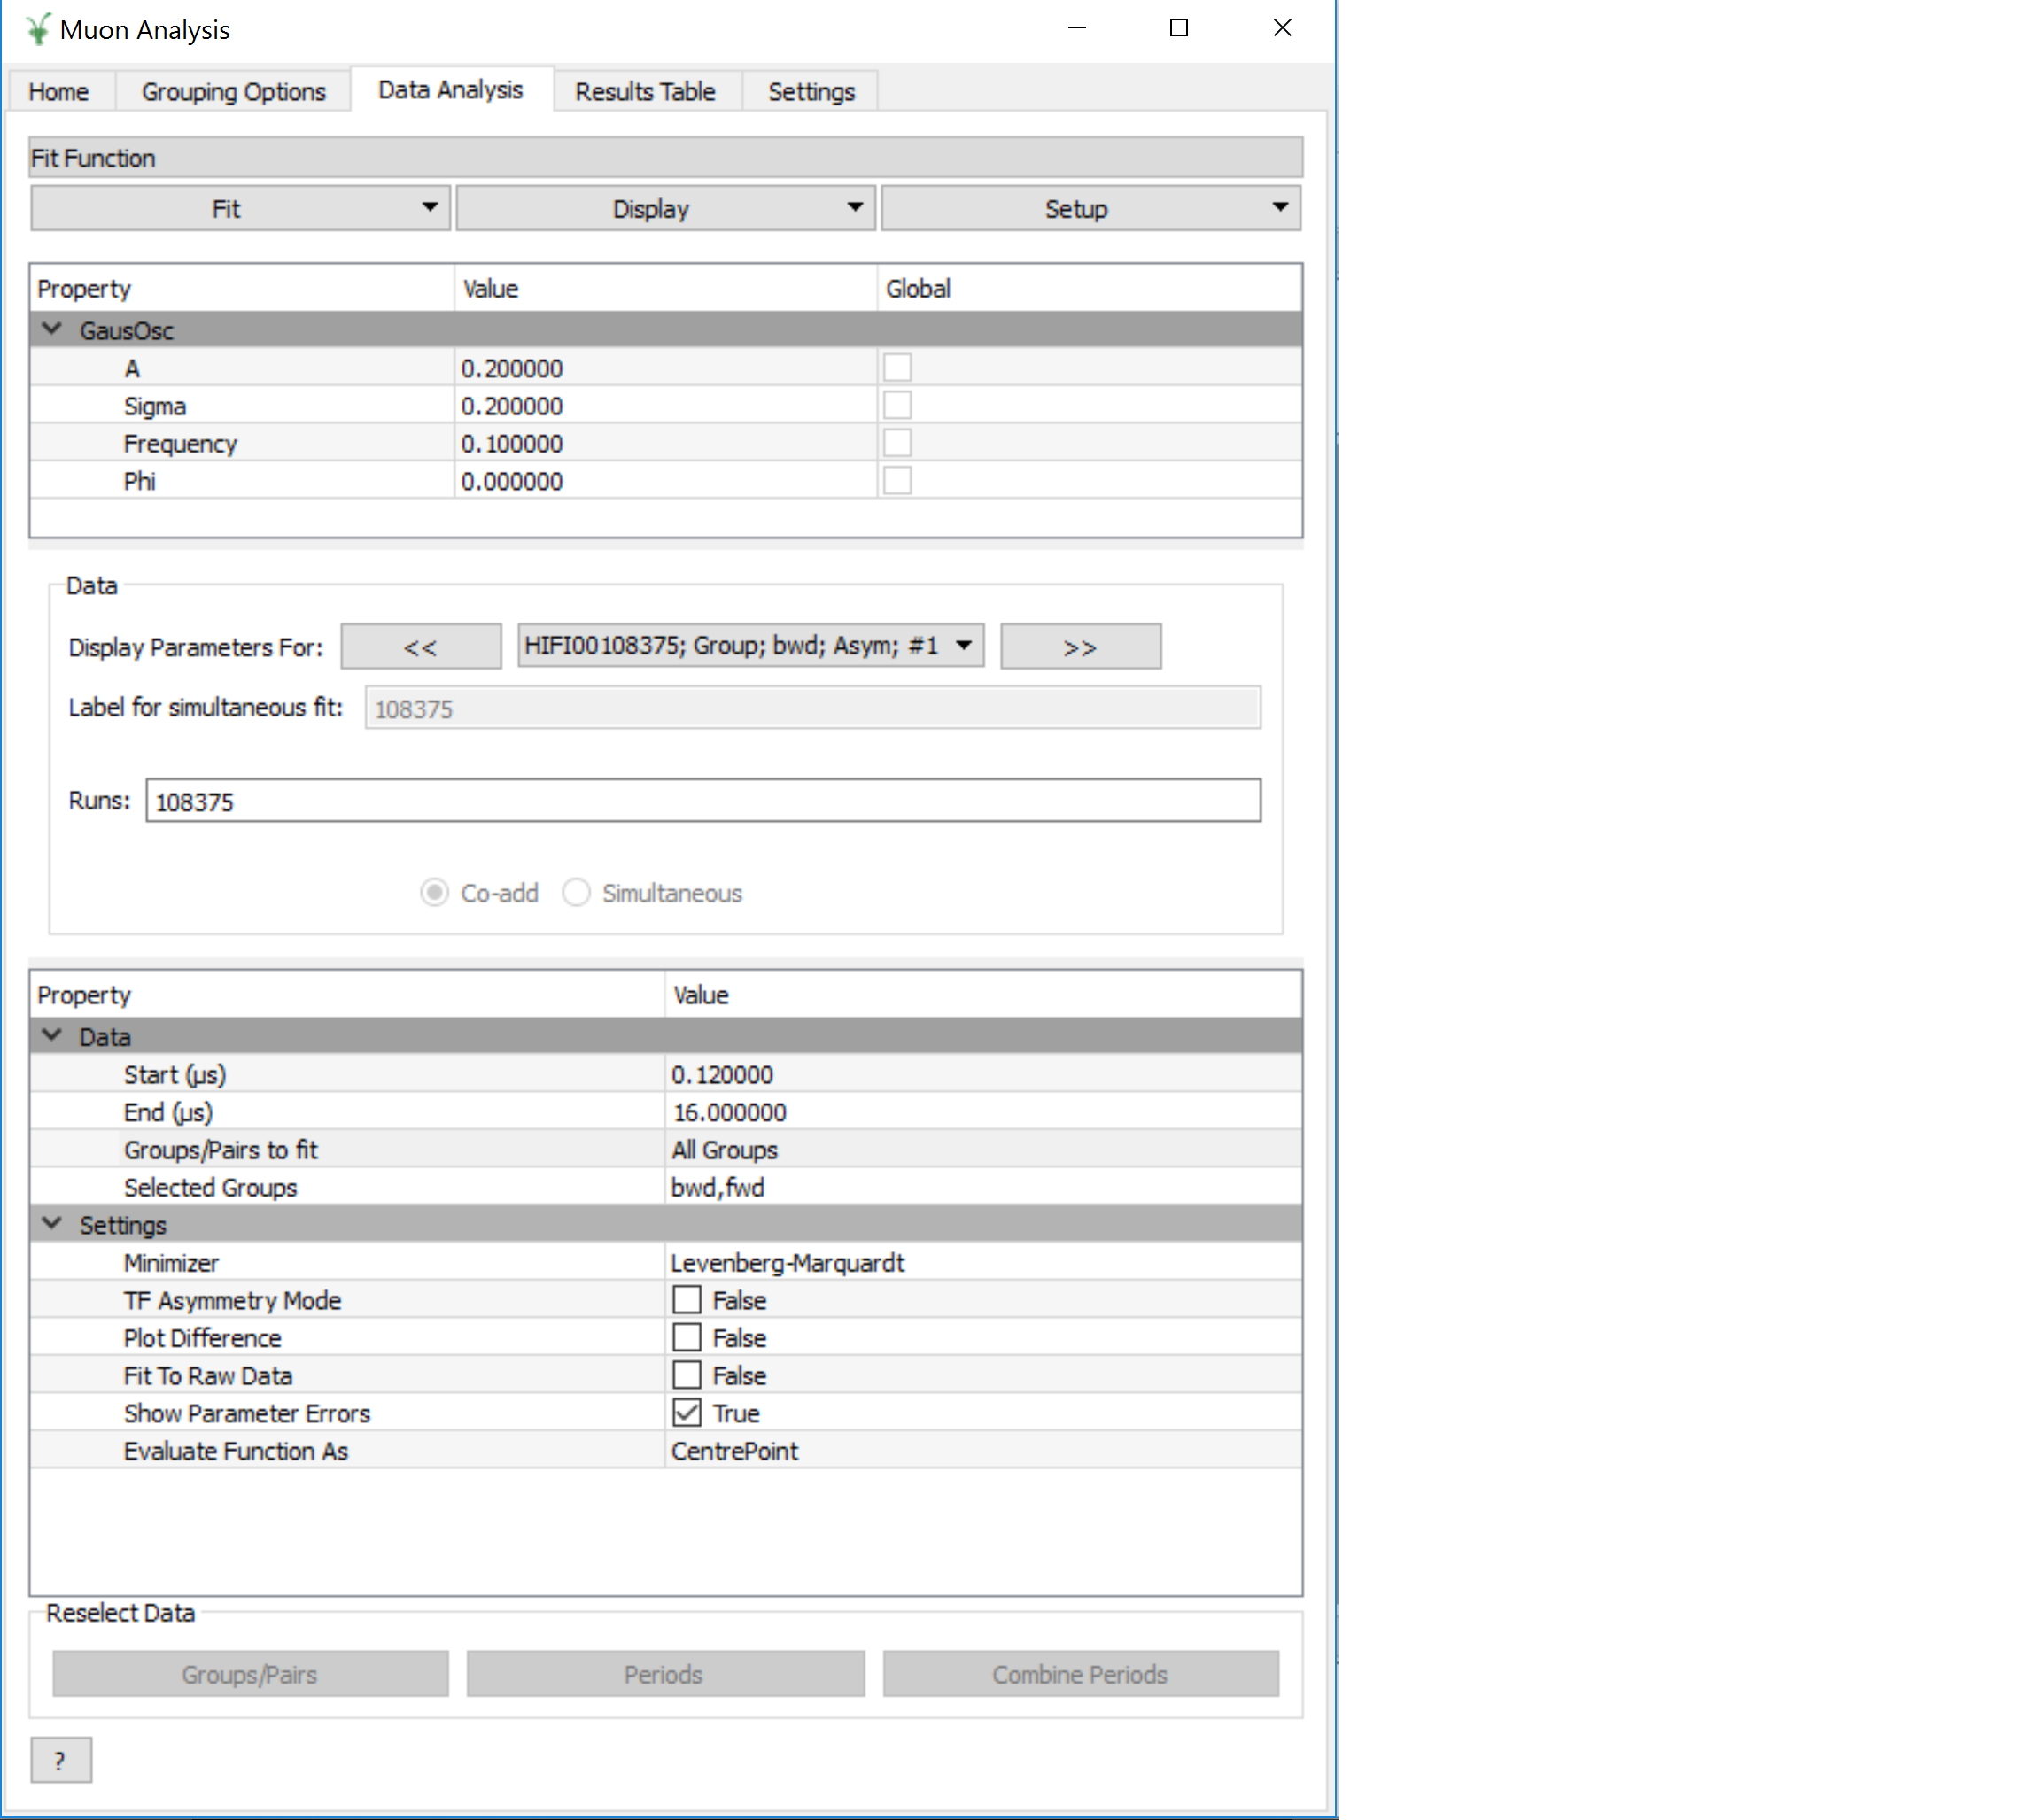The image size is (2041, 1820).
Task: Collapse the Settings property section
Action: [x=52, y=1224]
